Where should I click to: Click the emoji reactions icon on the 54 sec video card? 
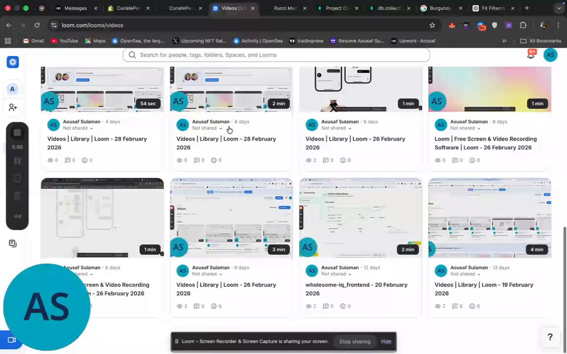click(x=85, y=160)
